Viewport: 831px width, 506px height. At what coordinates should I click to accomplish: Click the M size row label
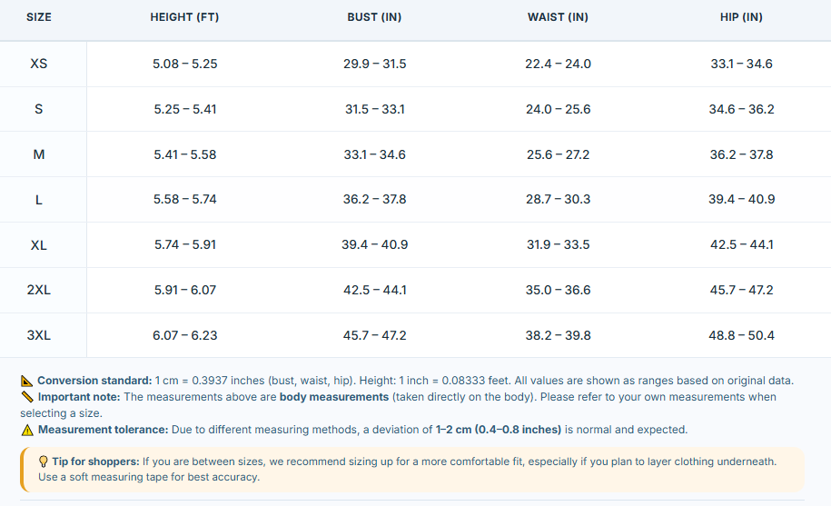tap(39, 154)
